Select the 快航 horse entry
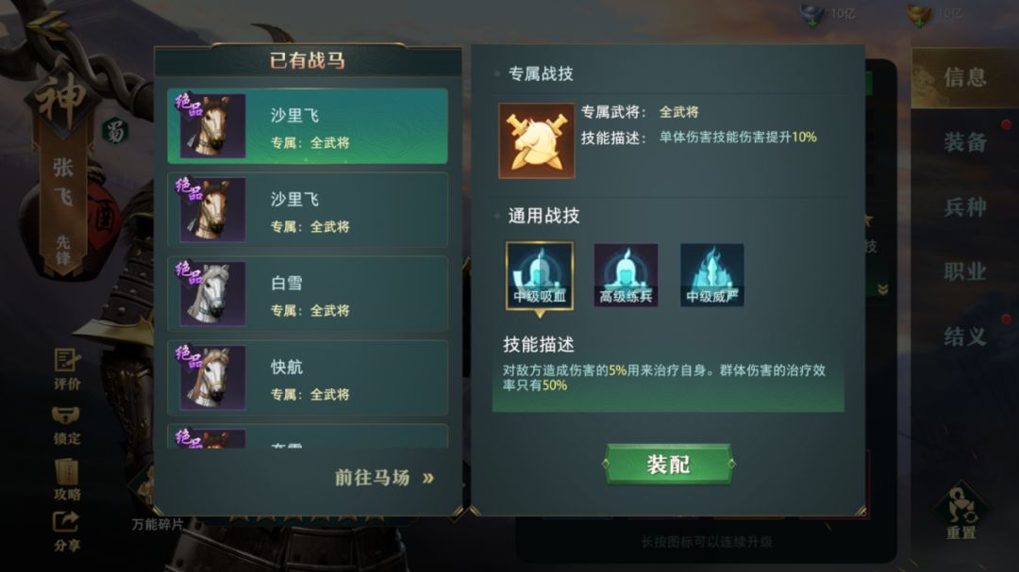This screenshot has height=572, width=1019. pyautogui.click(x=308, y=378)
